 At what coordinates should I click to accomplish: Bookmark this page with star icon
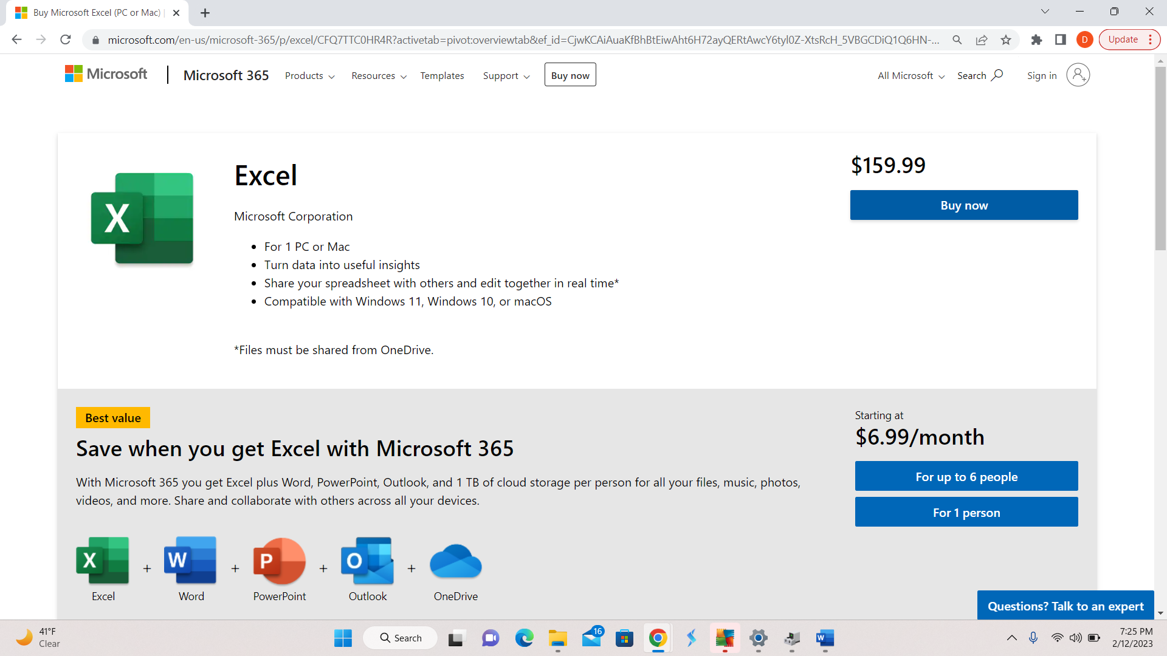click(x=1006, y=40)
